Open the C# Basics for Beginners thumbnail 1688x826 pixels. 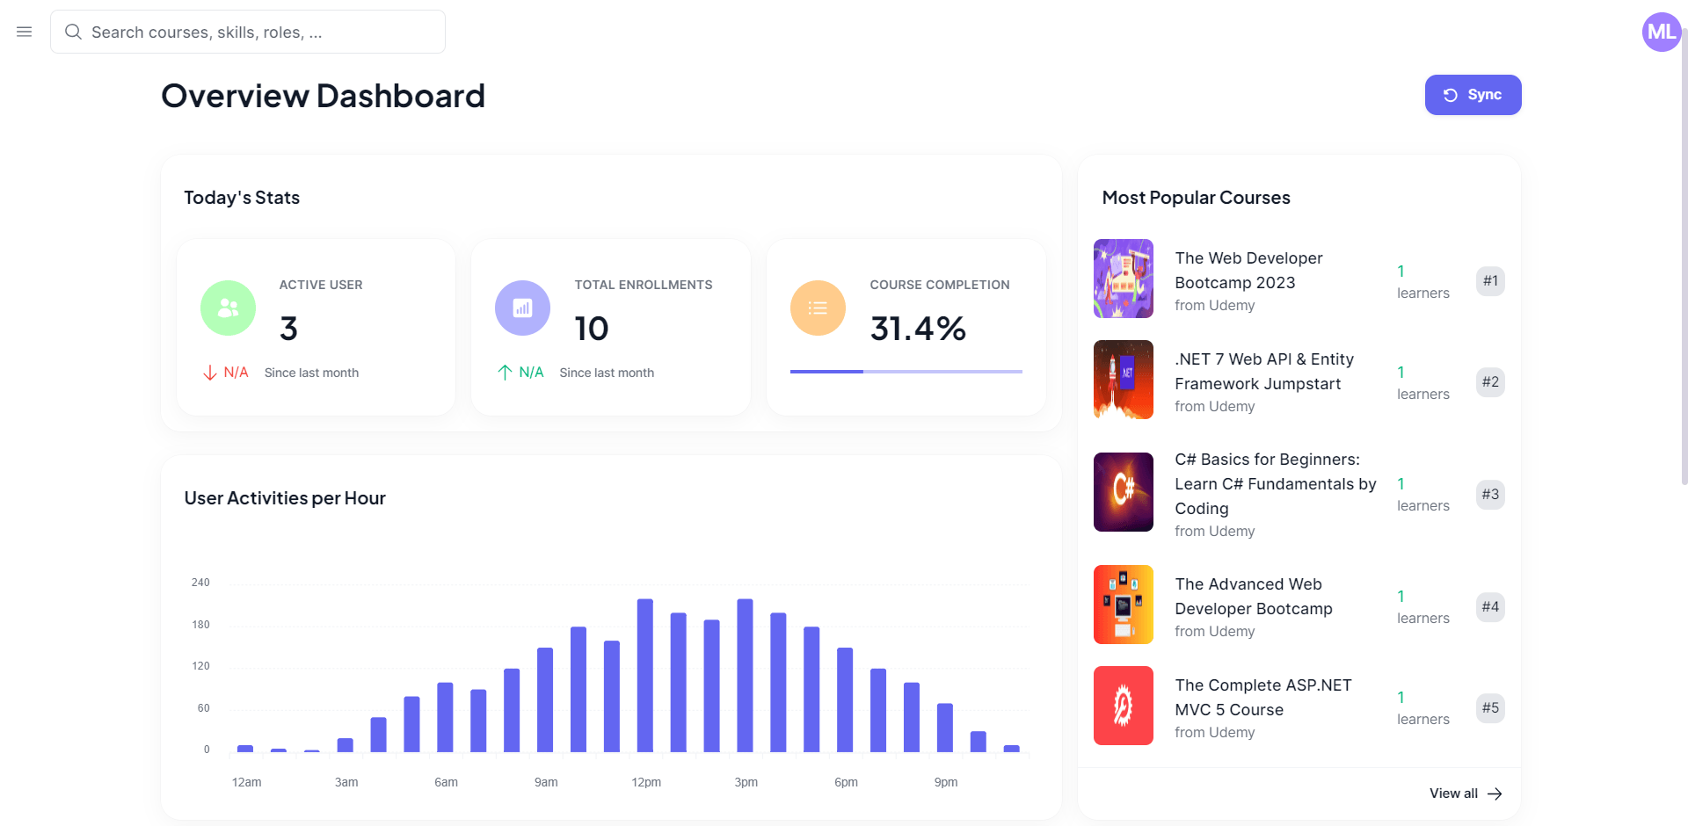tap(1124, 492)
